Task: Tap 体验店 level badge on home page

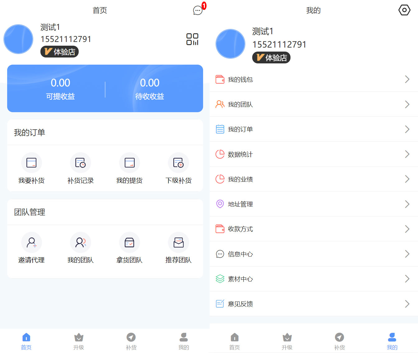Action: (x=59, y=52)
